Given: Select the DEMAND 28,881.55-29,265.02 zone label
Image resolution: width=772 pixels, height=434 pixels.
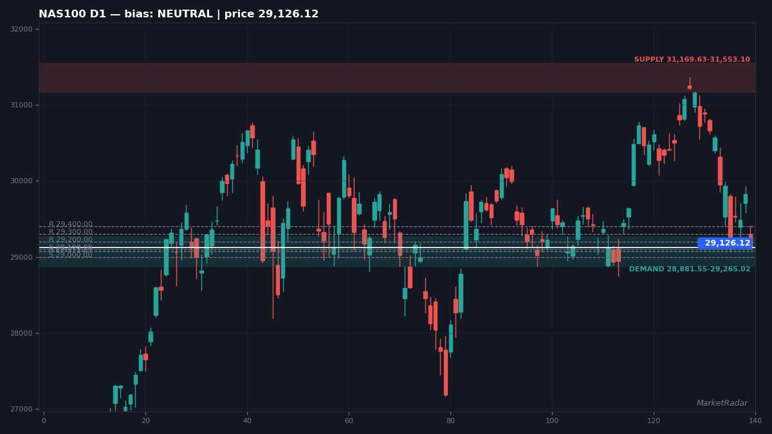Looking at the screenshot, I should pyautogui.click(x=689, y=269).
